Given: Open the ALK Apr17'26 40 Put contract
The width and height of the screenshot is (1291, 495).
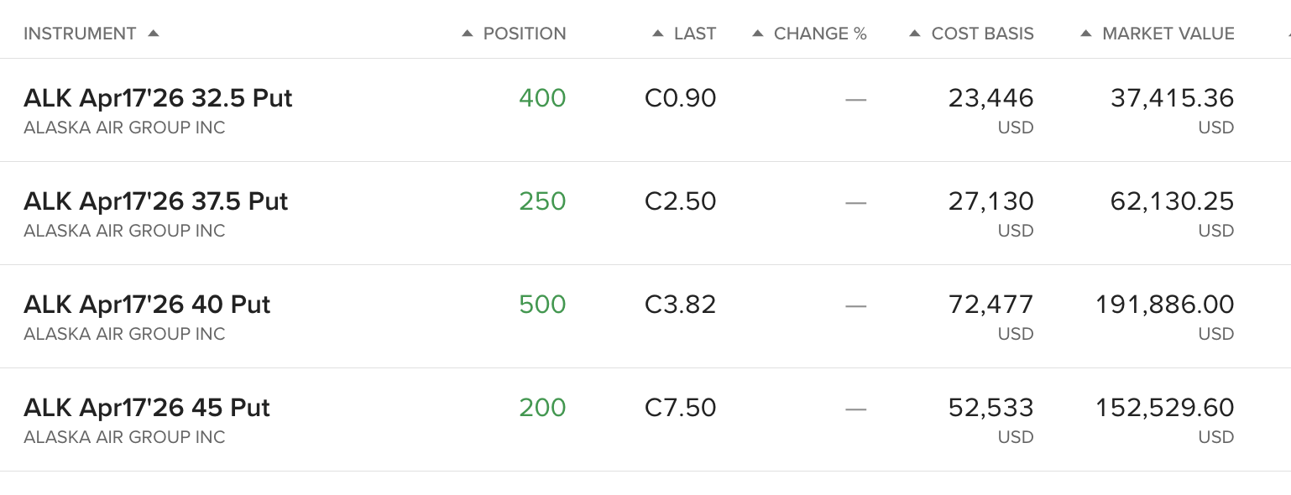Looking at the screenshot, I should [x=147, y=305].
